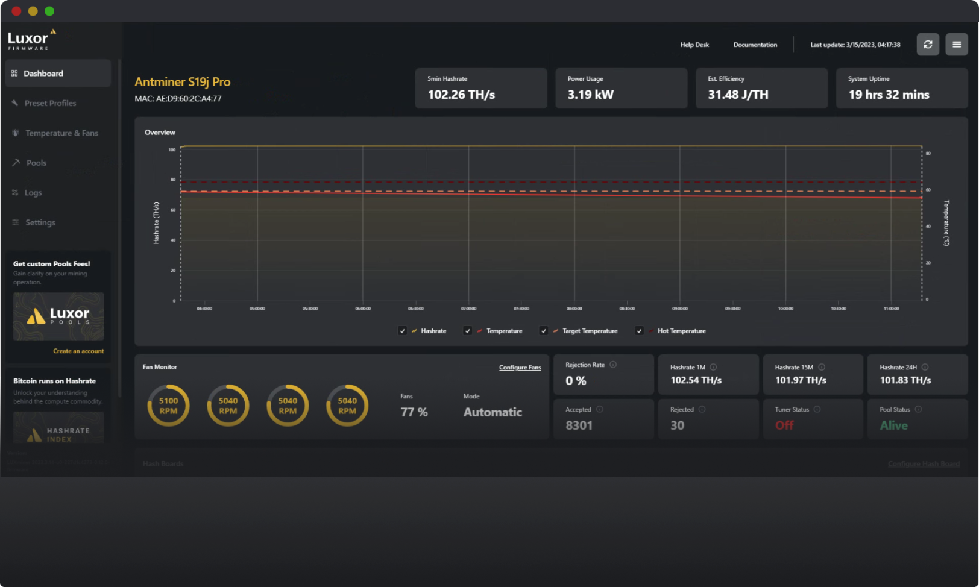Open the Pools configuration page
This screenshot has width=979, height=587.
[36, 162]
